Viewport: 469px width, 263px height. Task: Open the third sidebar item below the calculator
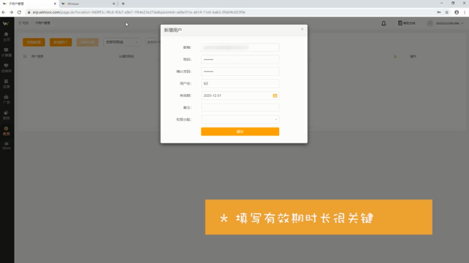[x=7, y=68]
